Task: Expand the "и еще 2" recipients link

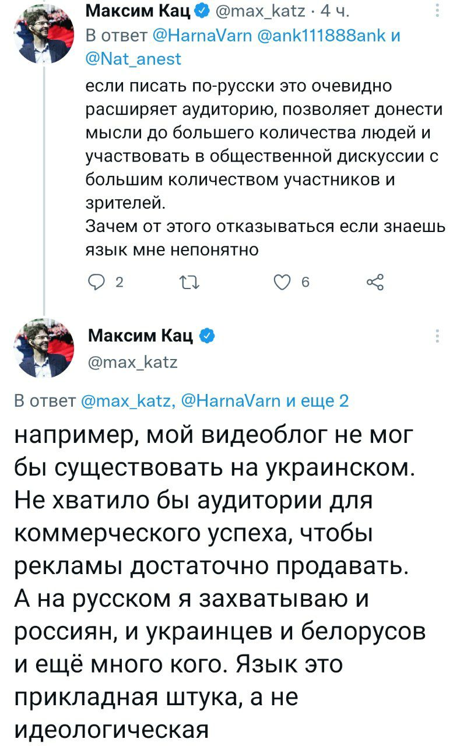Action: point(317,400)
